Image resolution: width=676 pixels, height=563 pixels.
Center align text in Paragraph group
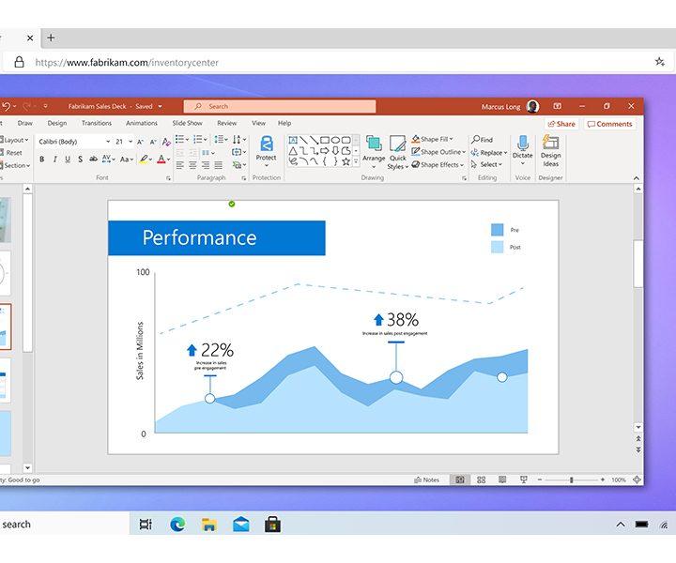pyautogui.click(x=192, y=165)
